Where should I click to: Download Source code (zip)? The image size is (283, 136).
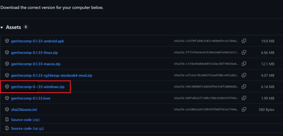[25, 120]
